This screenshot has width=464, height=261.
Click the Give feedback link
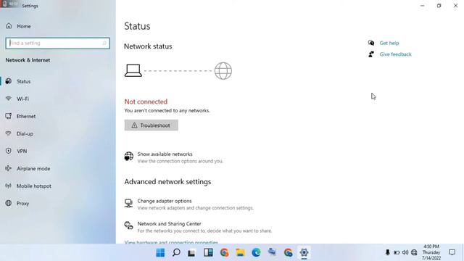(395, 54)
